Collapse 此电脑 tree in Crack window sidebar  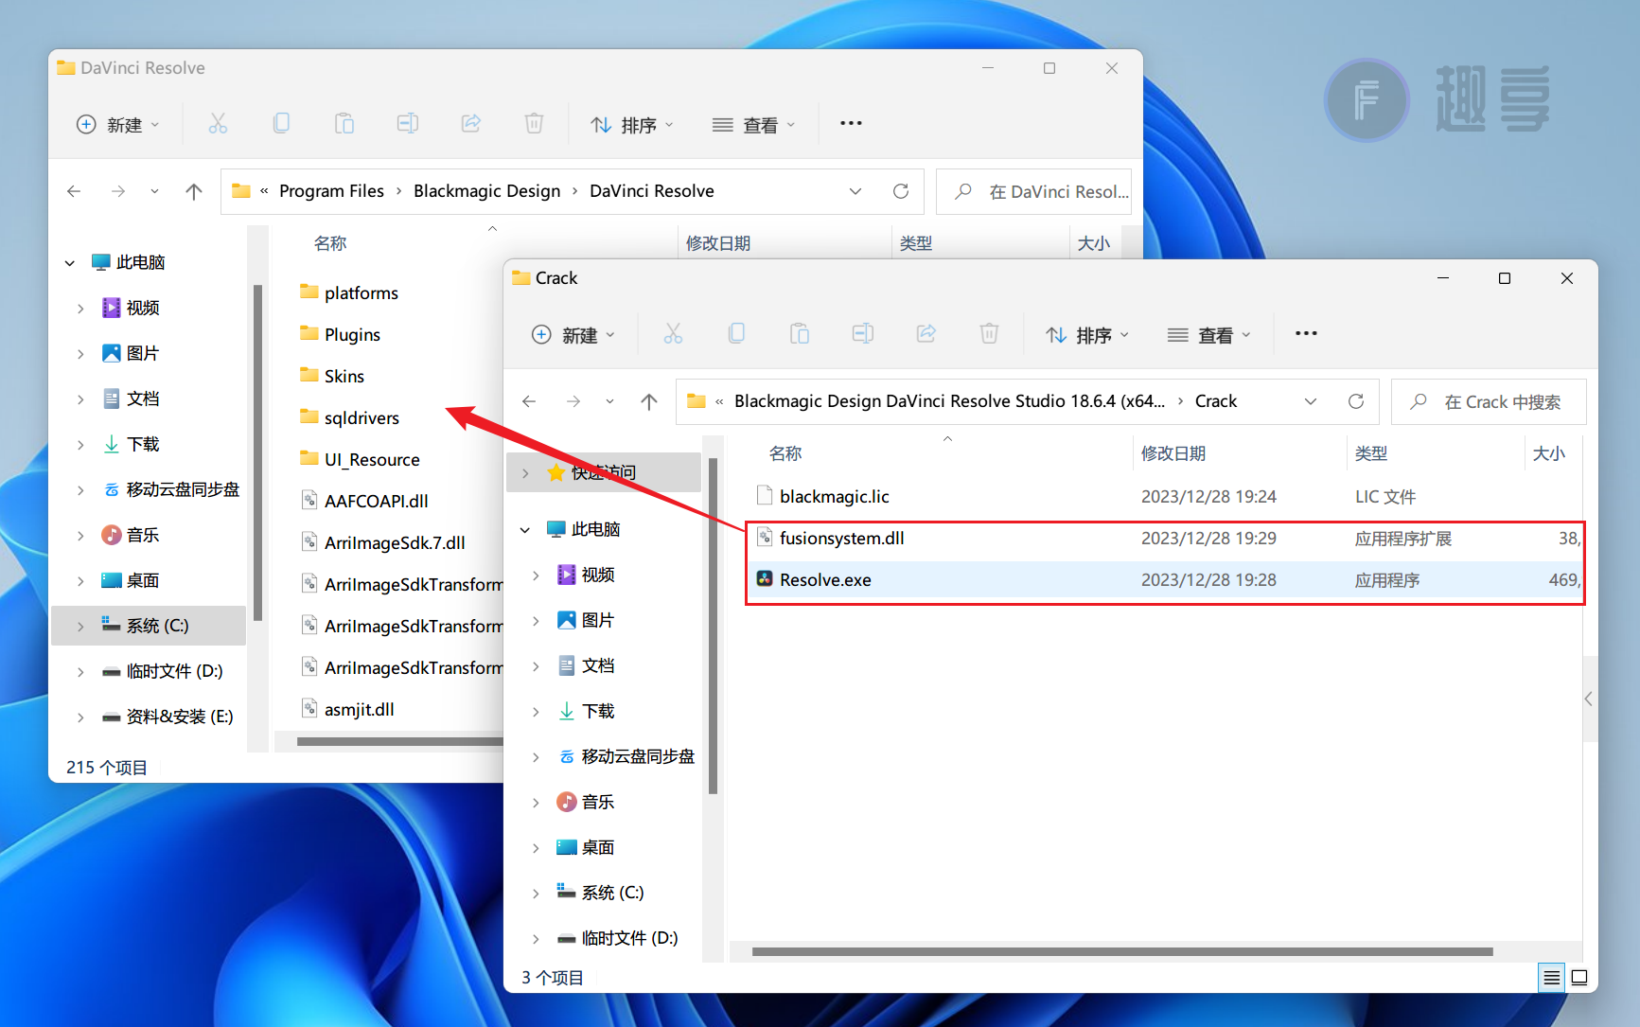point(525,530)
